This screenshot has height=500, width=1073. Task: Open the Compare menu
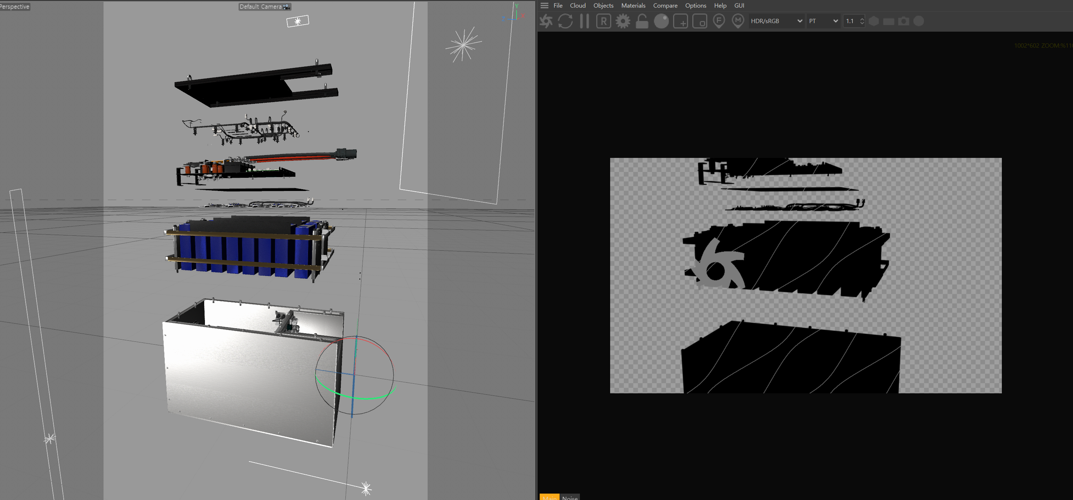pyautogui.click(x=665, y=5)
